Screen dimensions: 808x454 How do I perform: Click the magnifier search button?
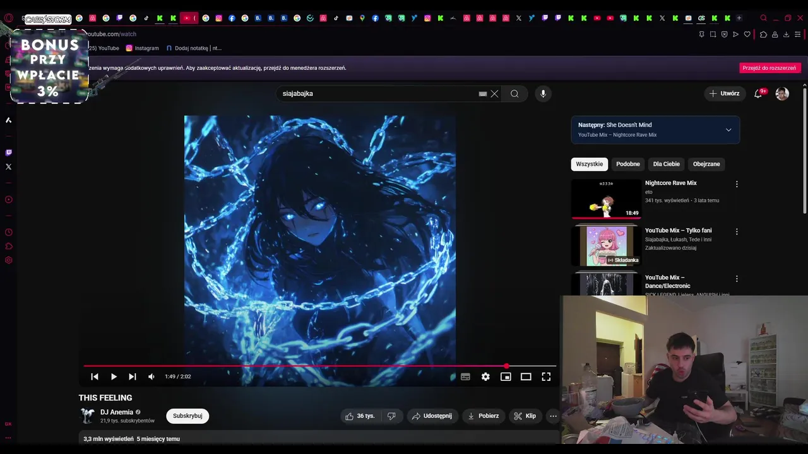click(514, 94)
